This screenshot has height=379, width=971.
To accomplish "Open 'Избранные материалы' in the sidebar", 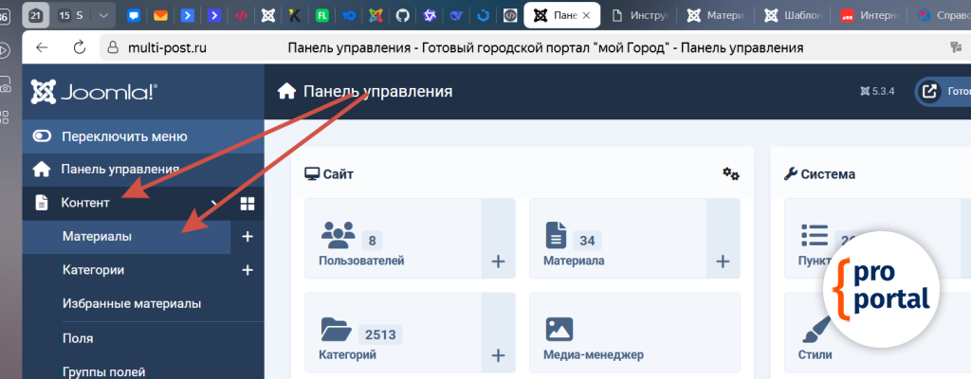I will tap(131, 303).
